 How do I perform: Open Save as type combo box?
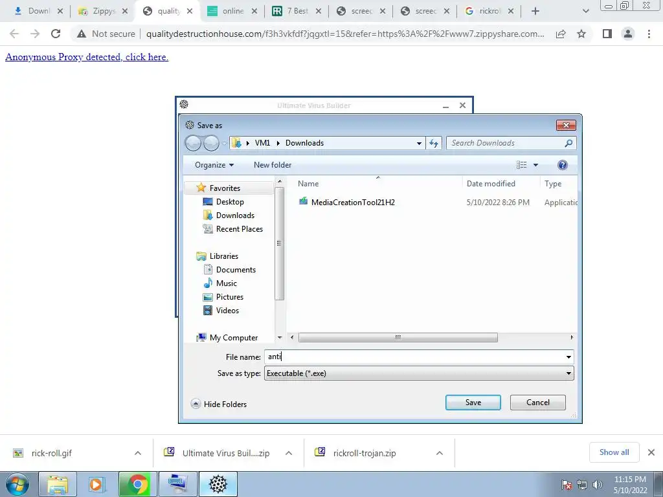point(419,373)
